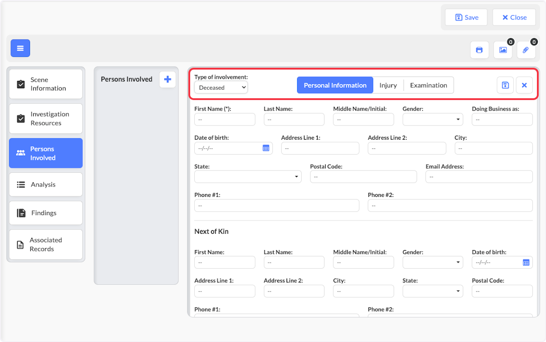
Task: Expand Next of Kin State dropdown
Action: pos(433,291)
